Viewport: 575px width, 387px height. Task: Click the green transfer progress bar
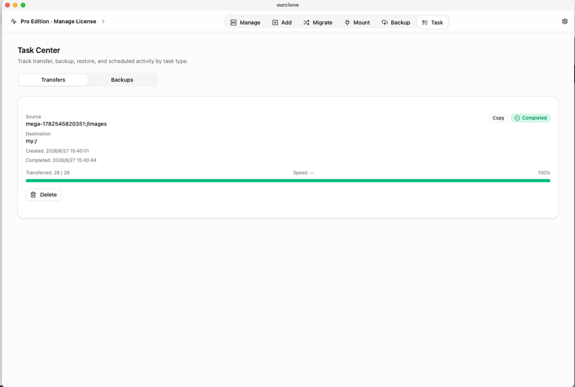pos(288,180)
